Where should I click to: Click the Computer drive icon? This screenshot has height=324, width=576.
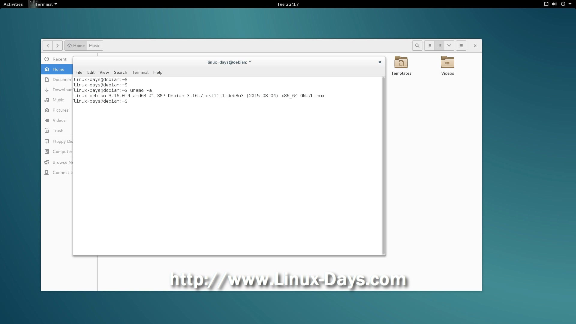(x=47, y=151)
